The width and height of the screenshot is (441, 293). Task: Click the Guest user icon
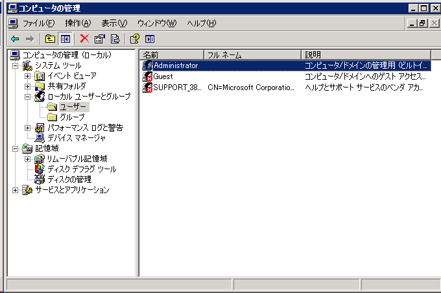(147, 76)
